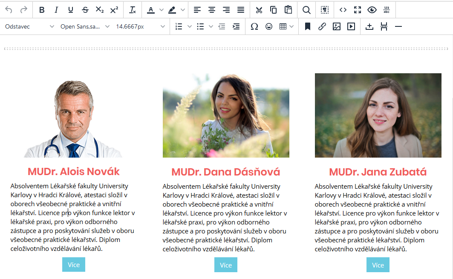Click Více button under Alois Novák
The image size is (453, 279).
click(74, 265)
